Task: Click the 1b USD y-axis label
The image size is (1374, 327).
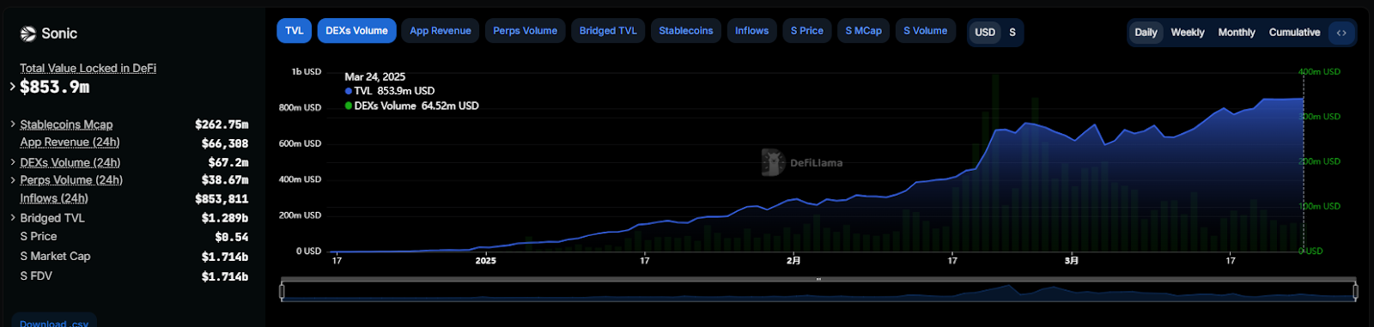Action: tap(307, 72)
